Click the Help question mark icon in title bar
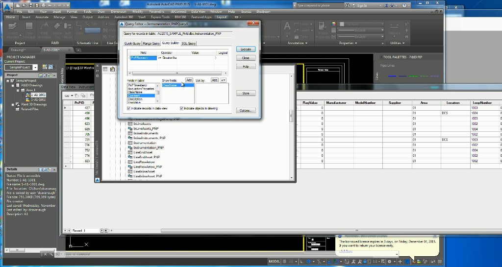The height and width of the screenshot is (267, 502). (x=404, y=5)
